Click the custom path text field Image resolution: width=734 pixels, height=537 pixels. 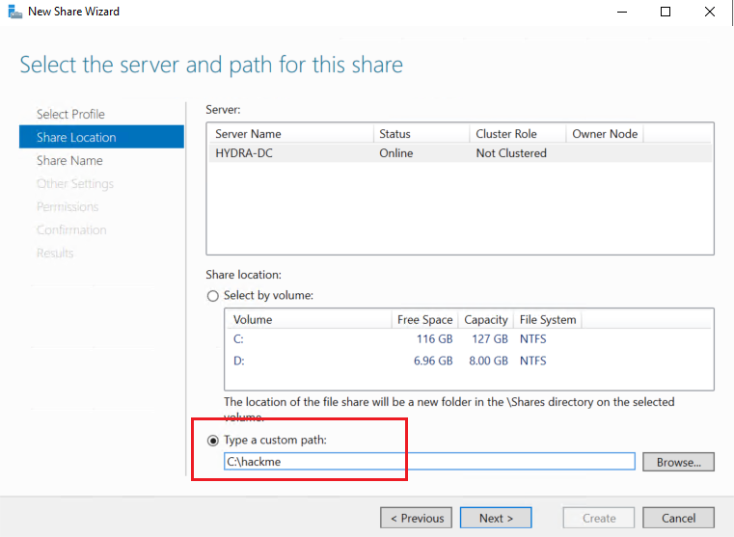(429, 462)
